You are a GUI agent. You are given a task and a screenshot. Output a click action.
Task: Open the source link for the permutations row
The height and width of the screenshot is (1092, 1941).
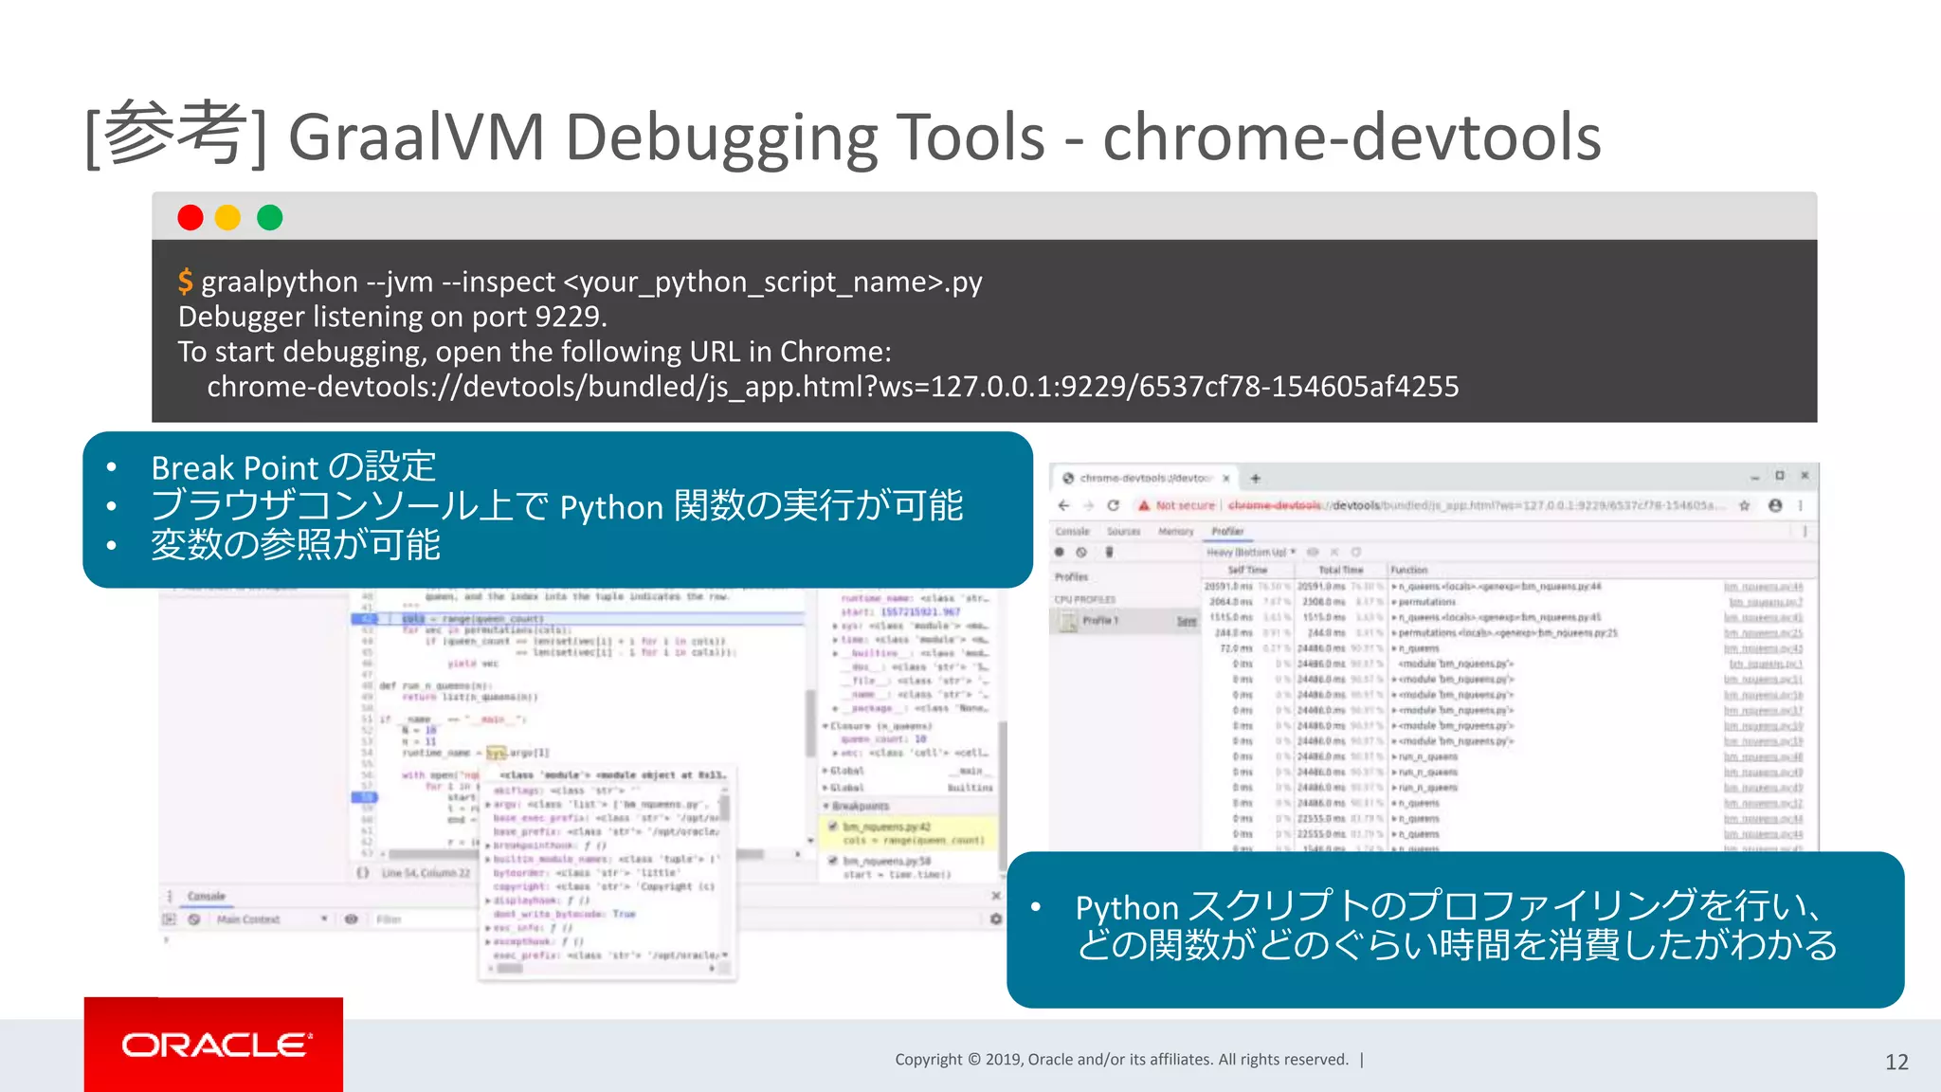(x=1766, y=602)
